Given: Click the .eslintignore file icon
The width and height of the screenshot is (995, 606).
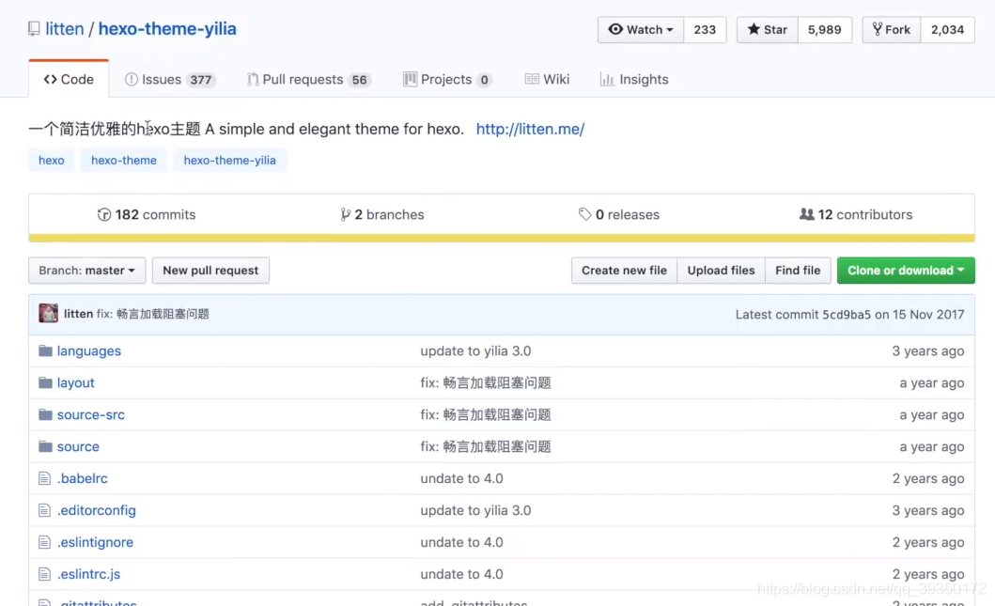Looking at the screenshot, I should [x=44, y=542].
